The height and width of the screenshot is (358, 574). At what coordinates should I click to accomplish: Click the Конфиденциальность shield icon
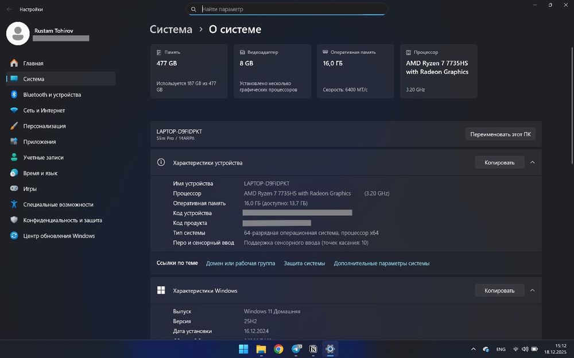(14, 220)
